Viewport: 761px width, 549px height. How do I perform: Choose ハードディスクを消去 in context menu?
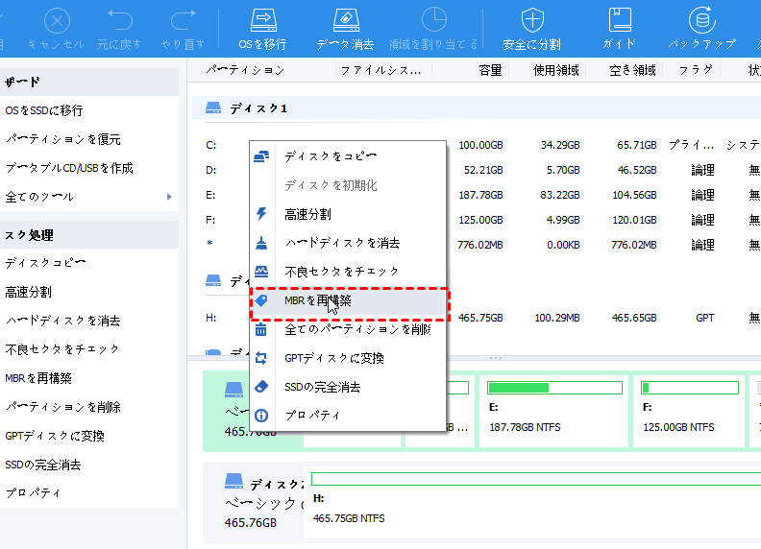pyautogui.click(x=348, y=243)
